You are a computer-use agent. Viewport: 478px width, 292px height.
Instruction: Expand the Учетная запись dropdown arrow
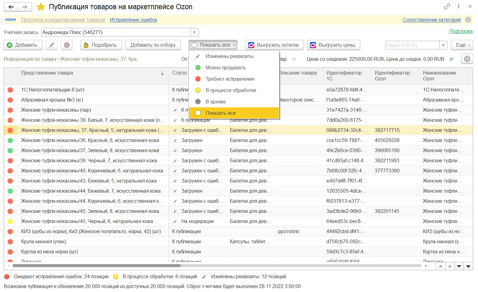(195, 32)
